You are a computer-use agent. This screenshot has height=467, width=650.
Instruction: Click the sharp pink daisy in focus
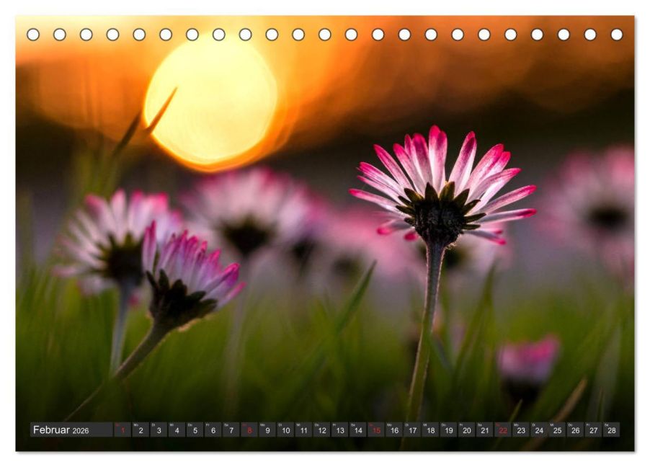coord(442,187)
